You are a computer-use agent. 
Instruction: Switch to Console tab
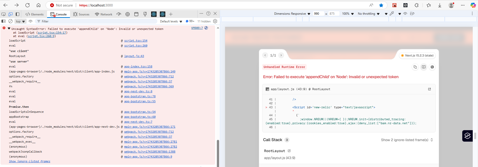pos(59,14)
